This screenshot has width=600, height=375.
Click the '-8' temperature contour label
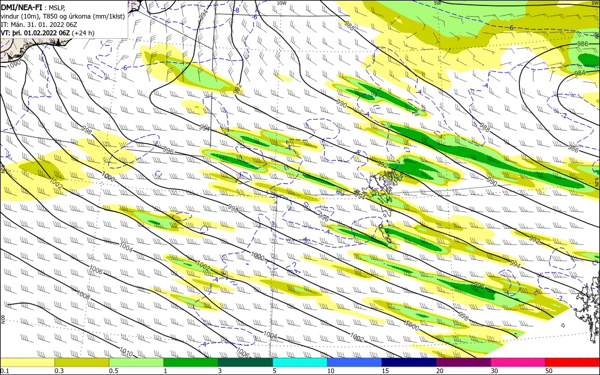(237, 10)
